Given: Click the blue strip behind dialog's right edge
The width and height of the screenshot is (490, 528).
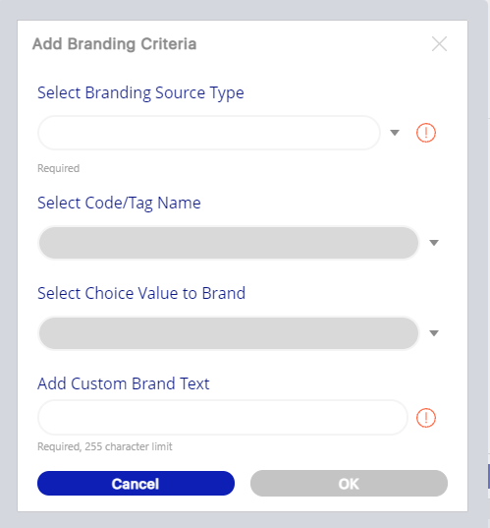Looking at the screenshot, I should click(x=489, y=476).
